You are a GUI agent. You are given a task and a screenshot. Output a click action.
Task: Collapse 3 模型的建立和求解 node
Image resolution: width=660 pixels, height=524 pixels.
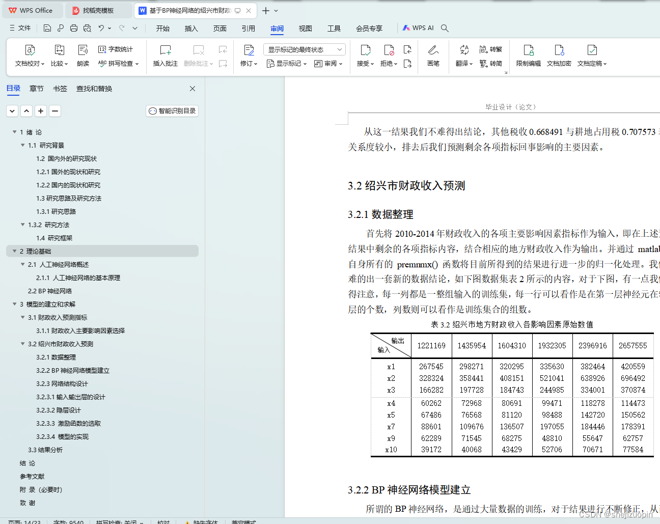(x=14, y=304)
